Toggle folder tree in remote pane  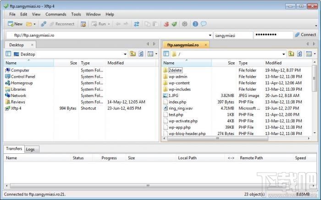pos(166,54)
